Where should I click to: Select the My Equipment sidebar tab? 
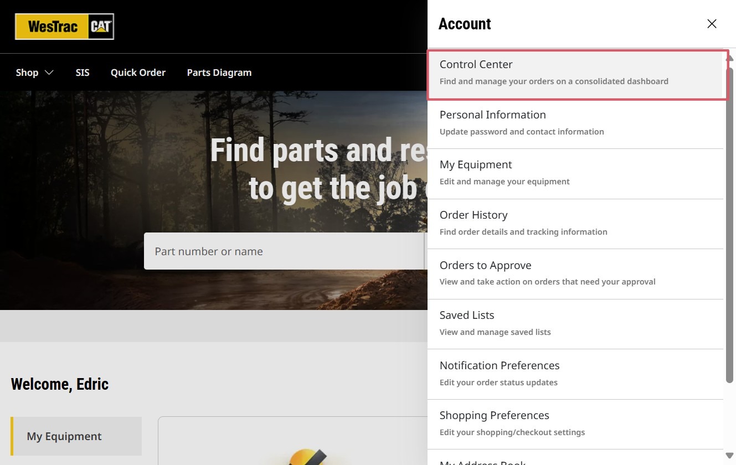pos(76,436)
